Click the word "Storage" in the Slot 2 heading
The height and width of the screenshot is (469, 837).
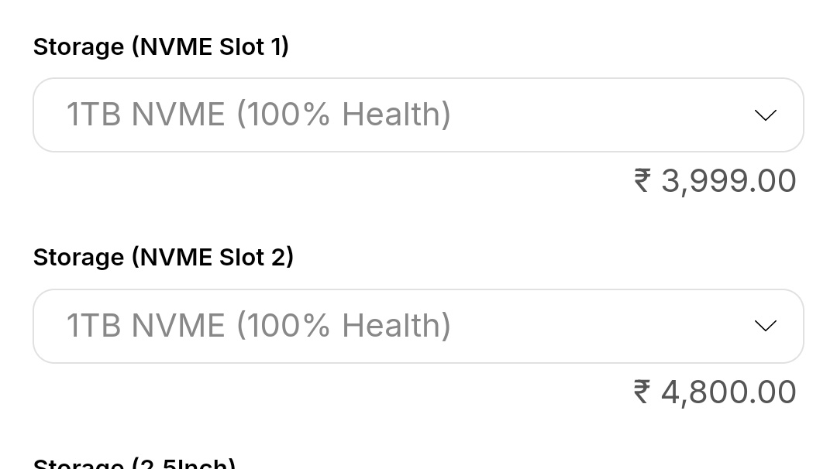point(78,257)
